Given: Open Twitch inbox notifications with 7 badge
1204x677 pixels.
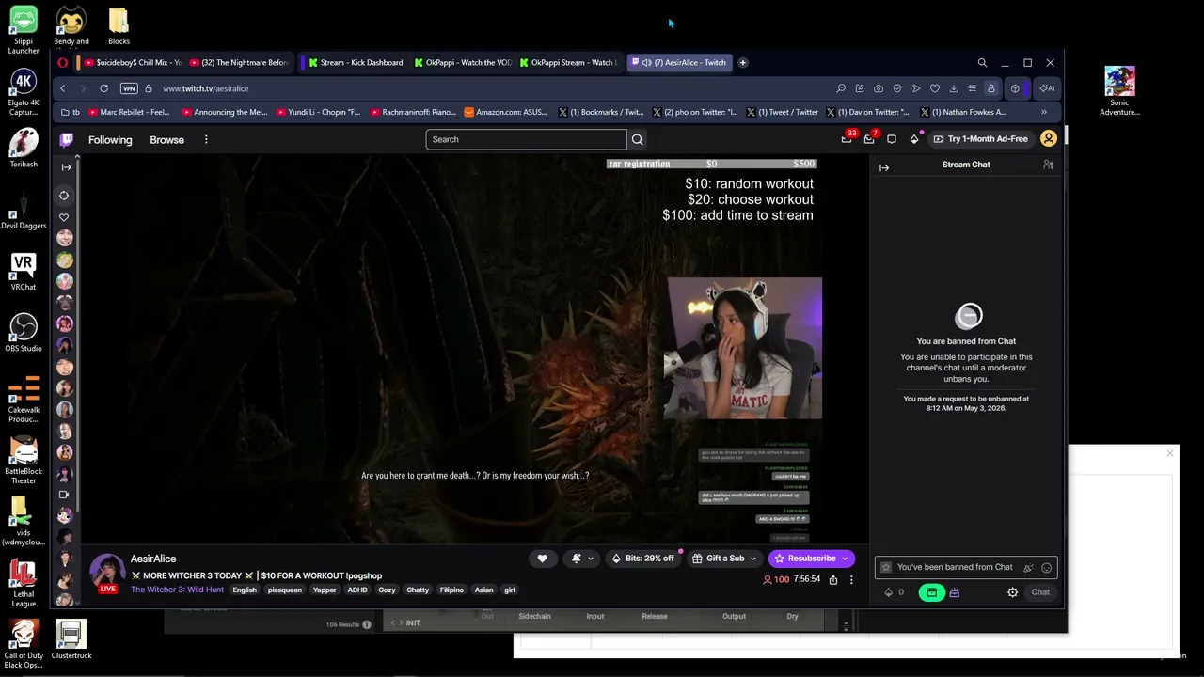Looking at the screenshot, I should pos(870,139).
